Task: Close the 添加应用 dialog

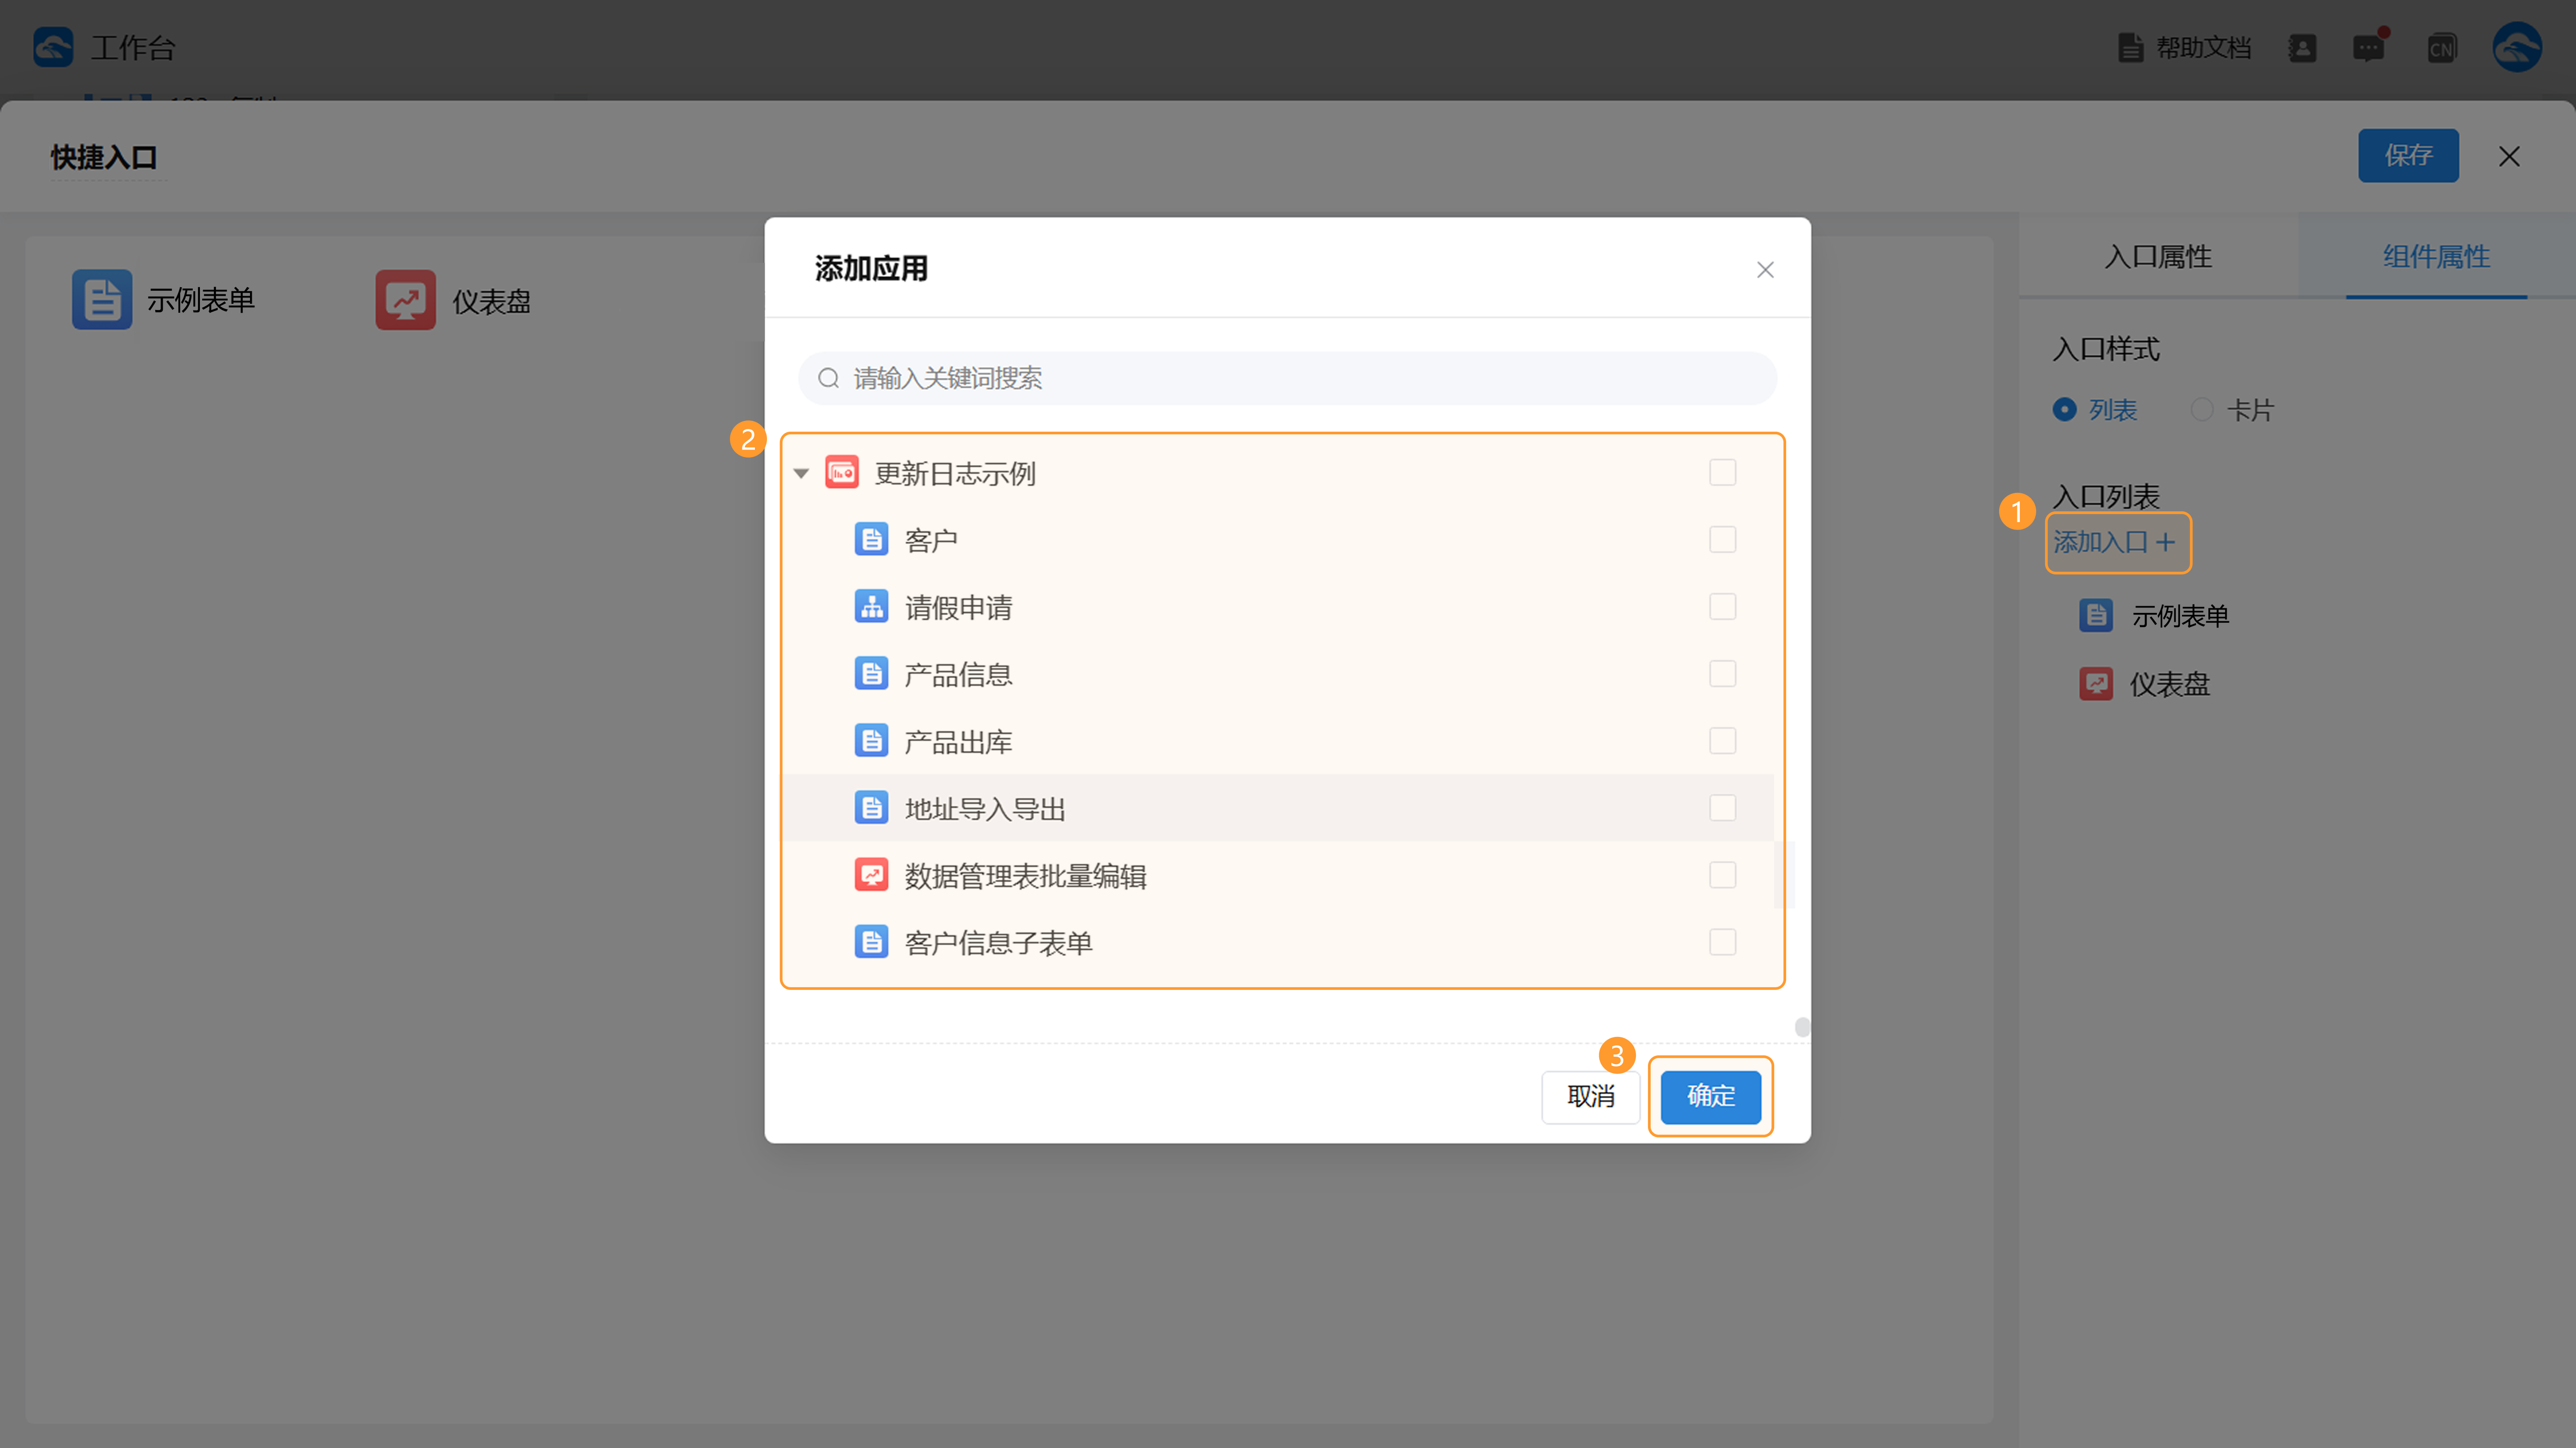Action: [1765, 270]
